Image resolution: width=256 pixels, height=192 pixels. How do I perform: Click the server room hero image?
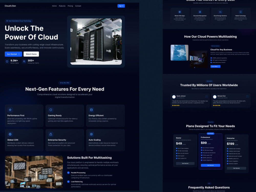pos(96,41)
